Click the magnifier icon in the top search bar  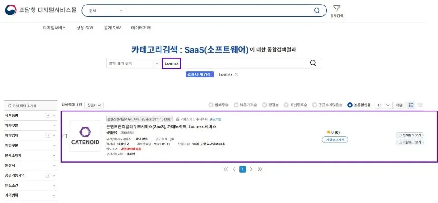[x=316, y=10]
